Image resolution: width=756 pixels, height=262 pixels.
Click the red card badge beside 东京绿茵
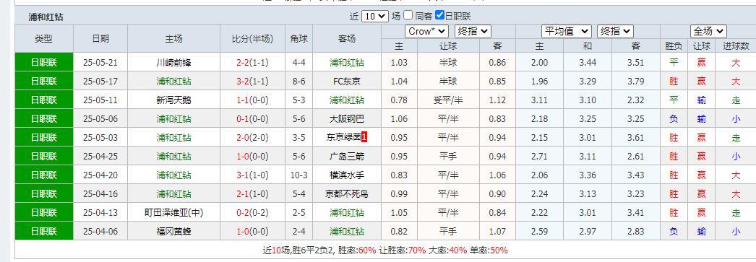click(364, 138)
